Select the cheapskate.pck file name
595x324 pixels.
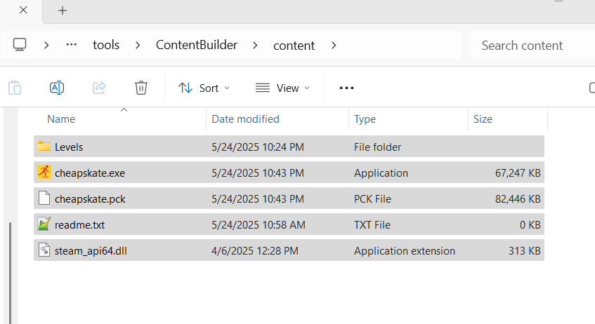tap(90, 199)
